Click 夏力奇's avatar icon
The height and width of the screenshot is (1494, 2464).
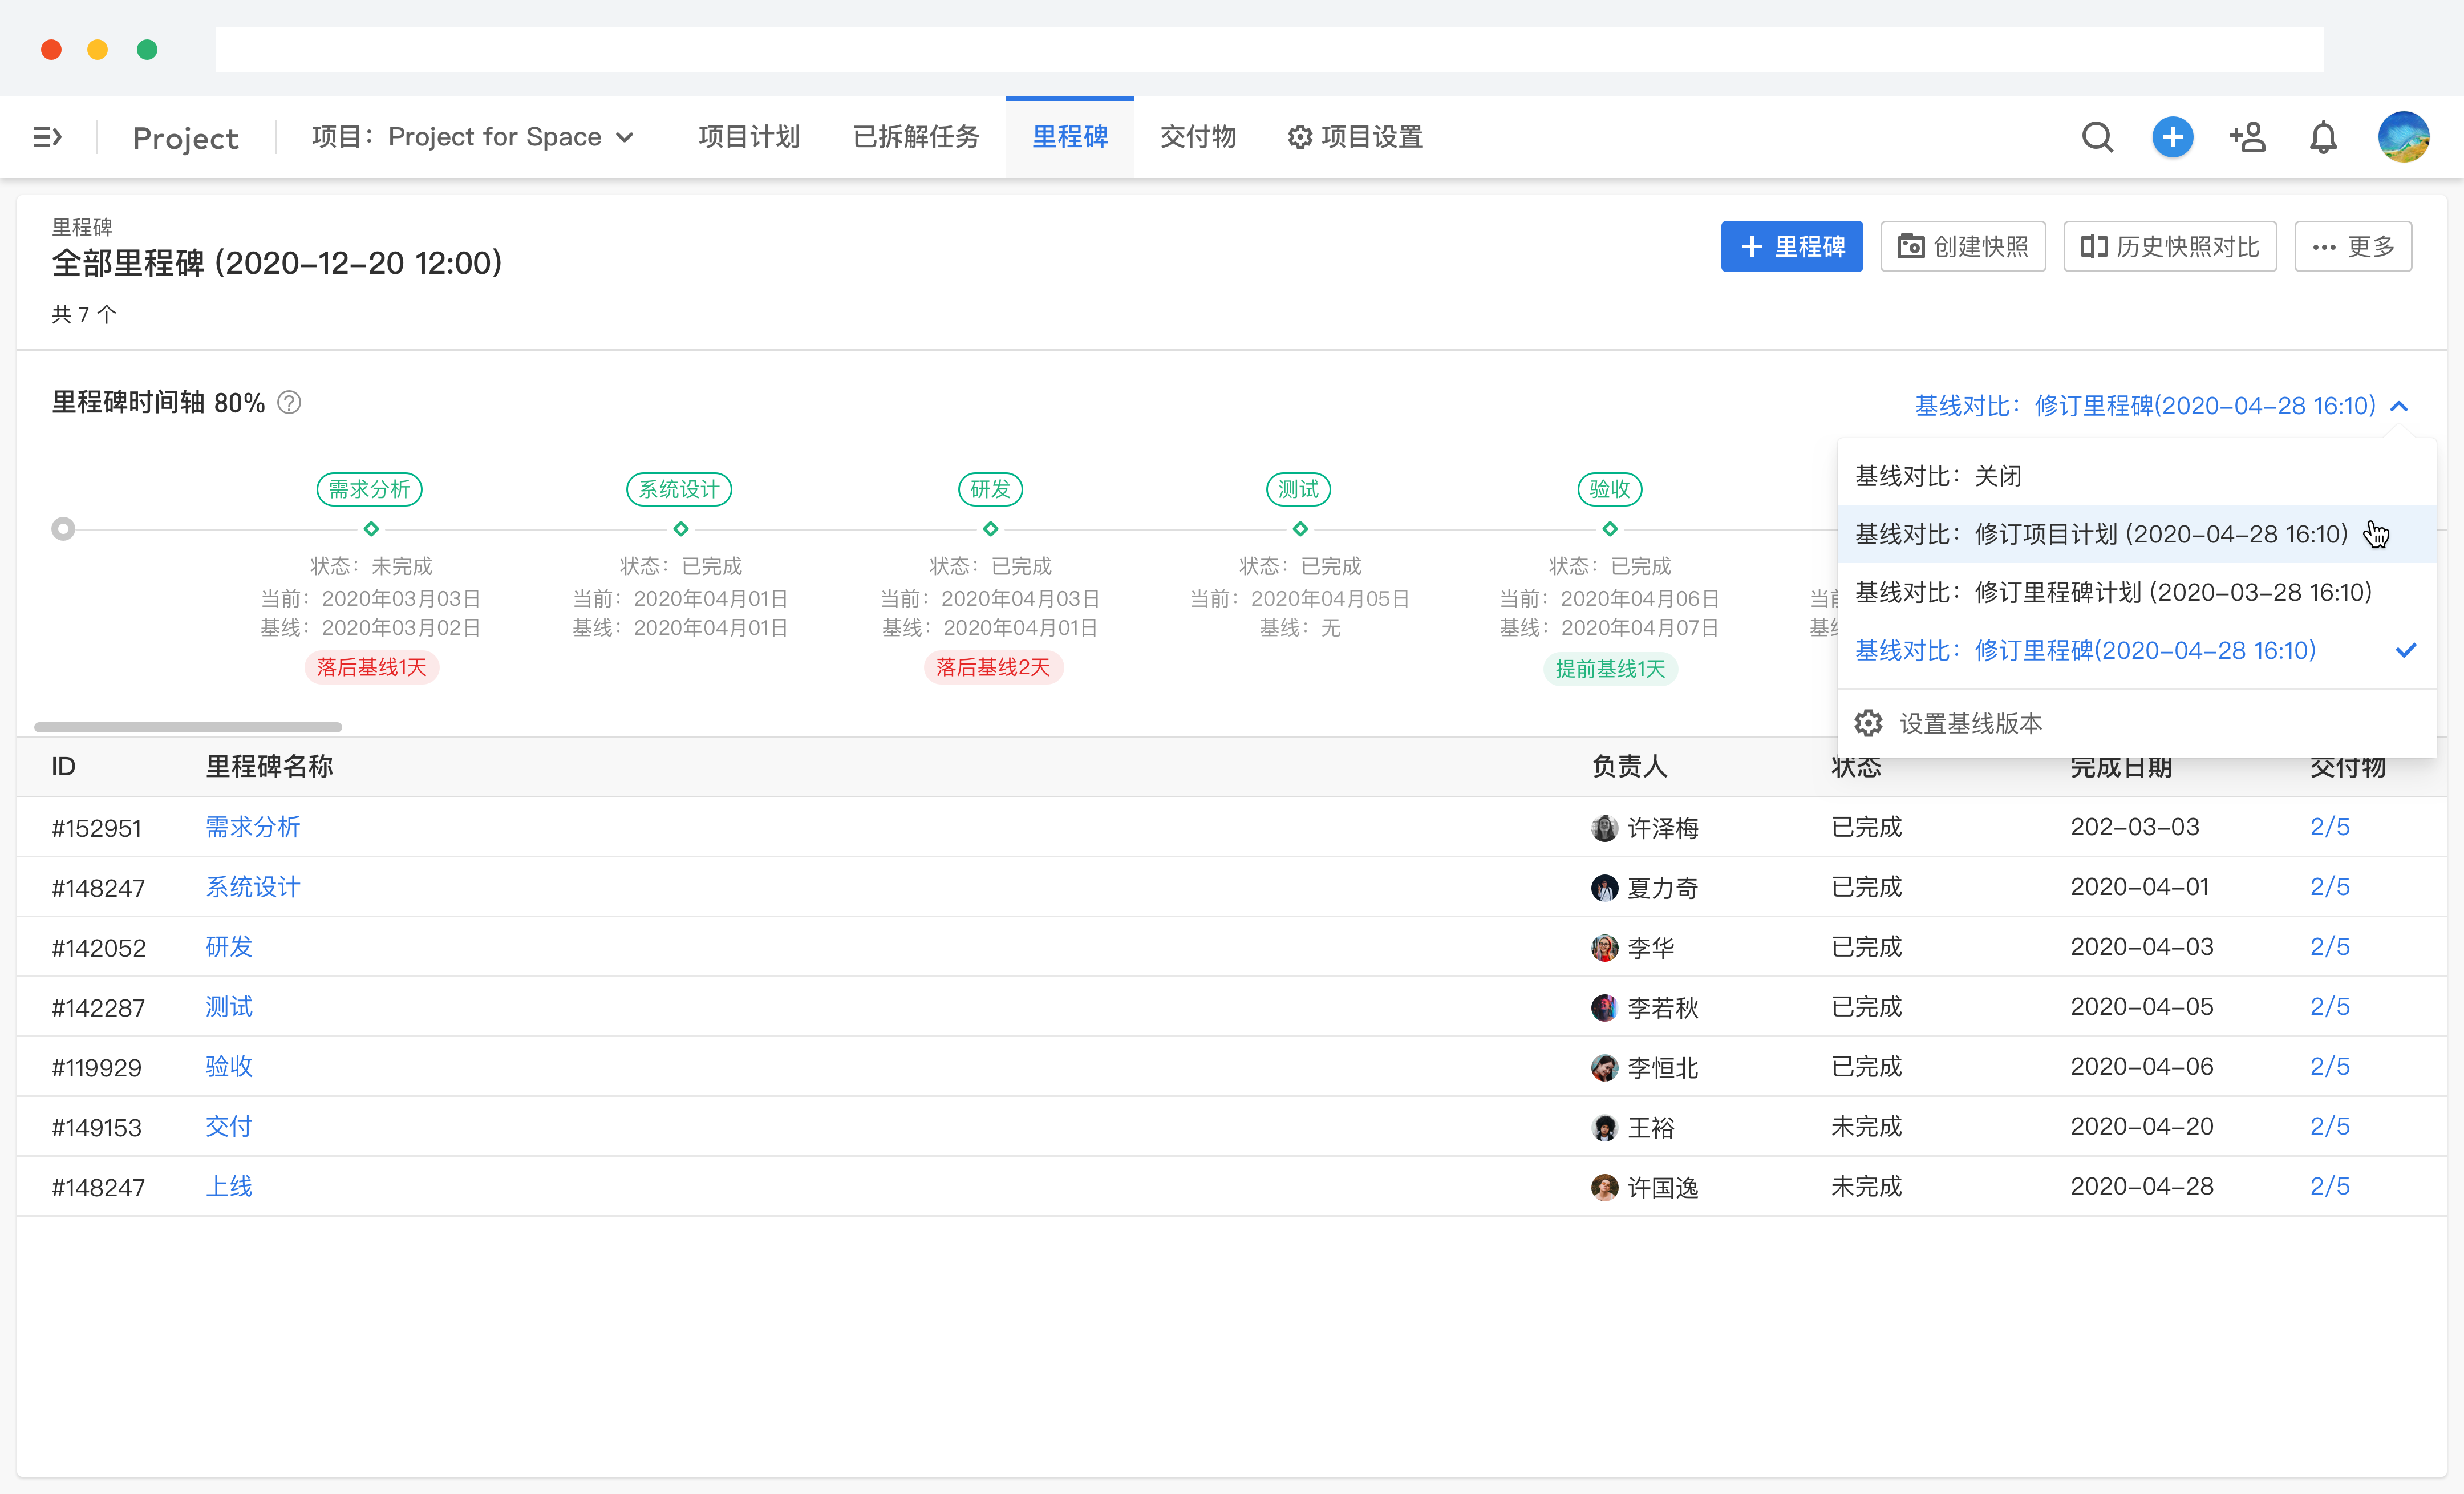[x=1604, y=888]
